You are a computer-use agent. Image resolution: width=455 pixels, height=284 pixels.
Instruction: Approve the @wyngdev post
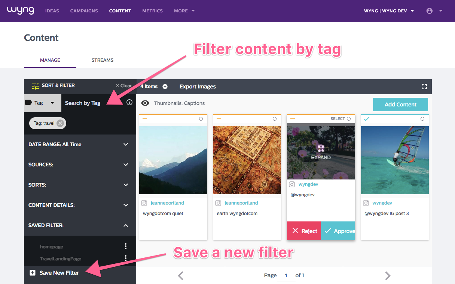[338, 231]
